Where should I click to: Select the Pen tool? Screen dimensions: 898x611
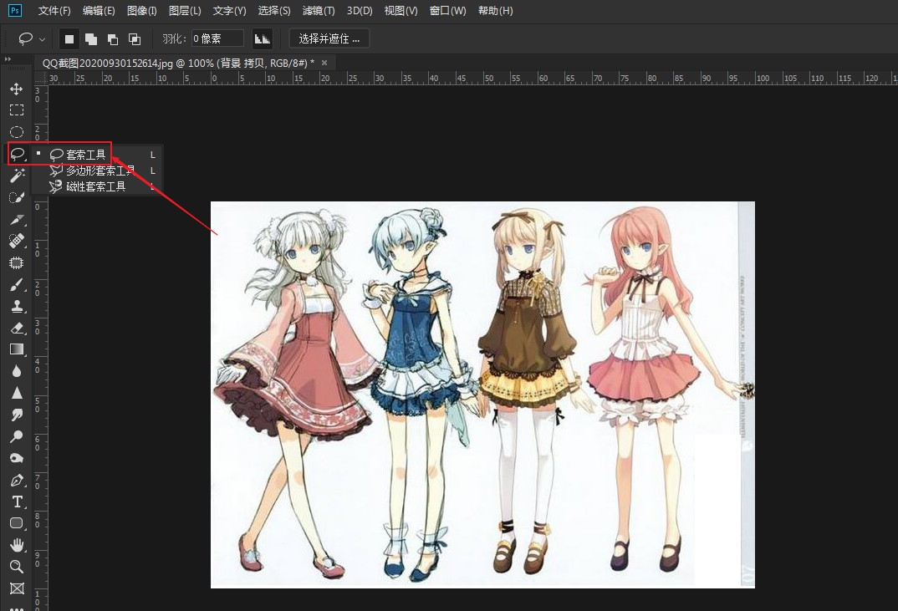pos(16,479)
